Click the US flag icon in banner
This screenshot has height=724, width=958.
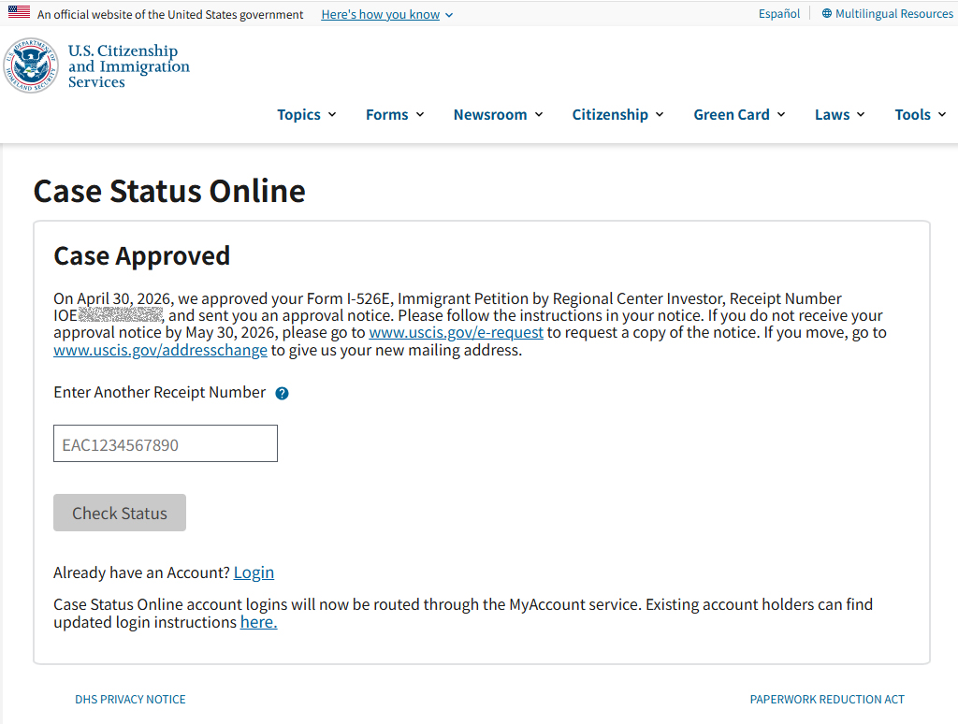(19, 11)
